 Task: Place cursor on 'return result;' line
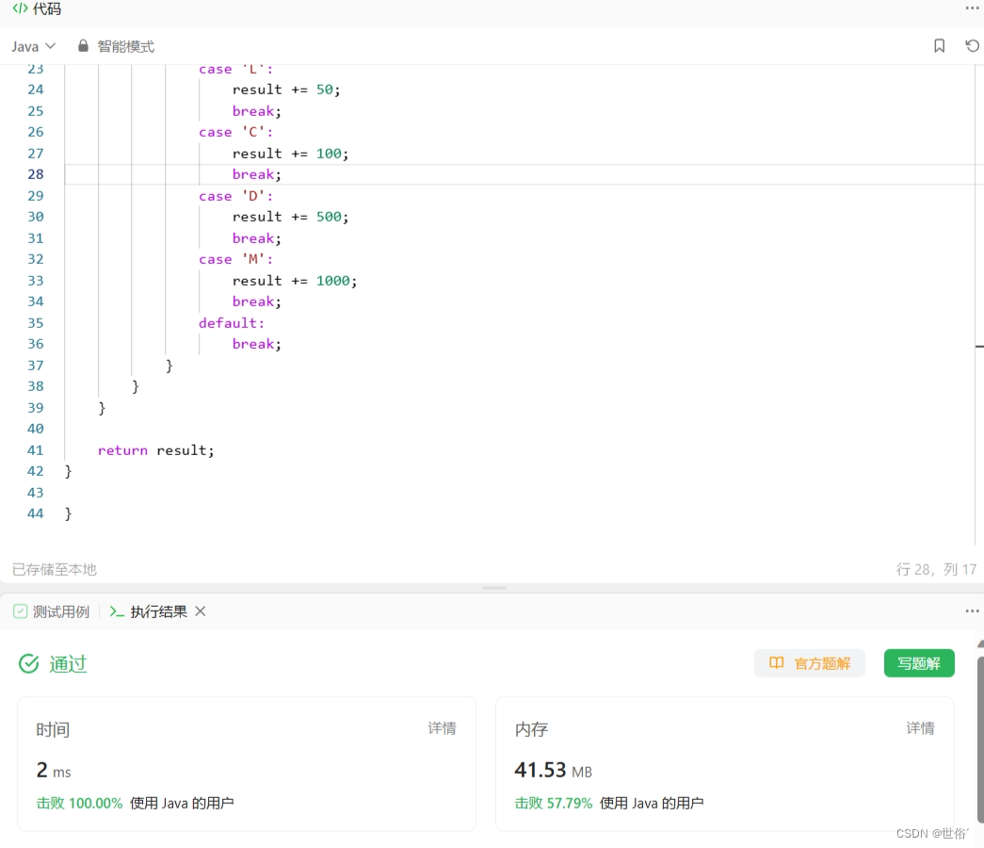pos(155,450)
